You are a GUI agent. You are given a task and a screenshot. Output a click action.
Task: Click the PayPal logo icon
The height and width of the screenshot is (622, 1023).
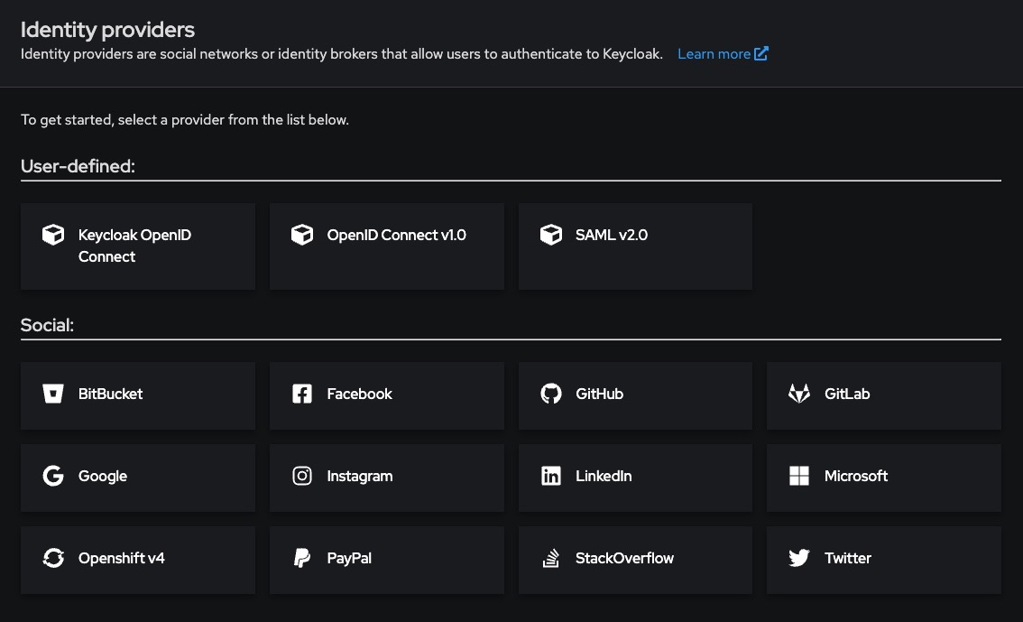pyautogui.click(x=302, y=558)
